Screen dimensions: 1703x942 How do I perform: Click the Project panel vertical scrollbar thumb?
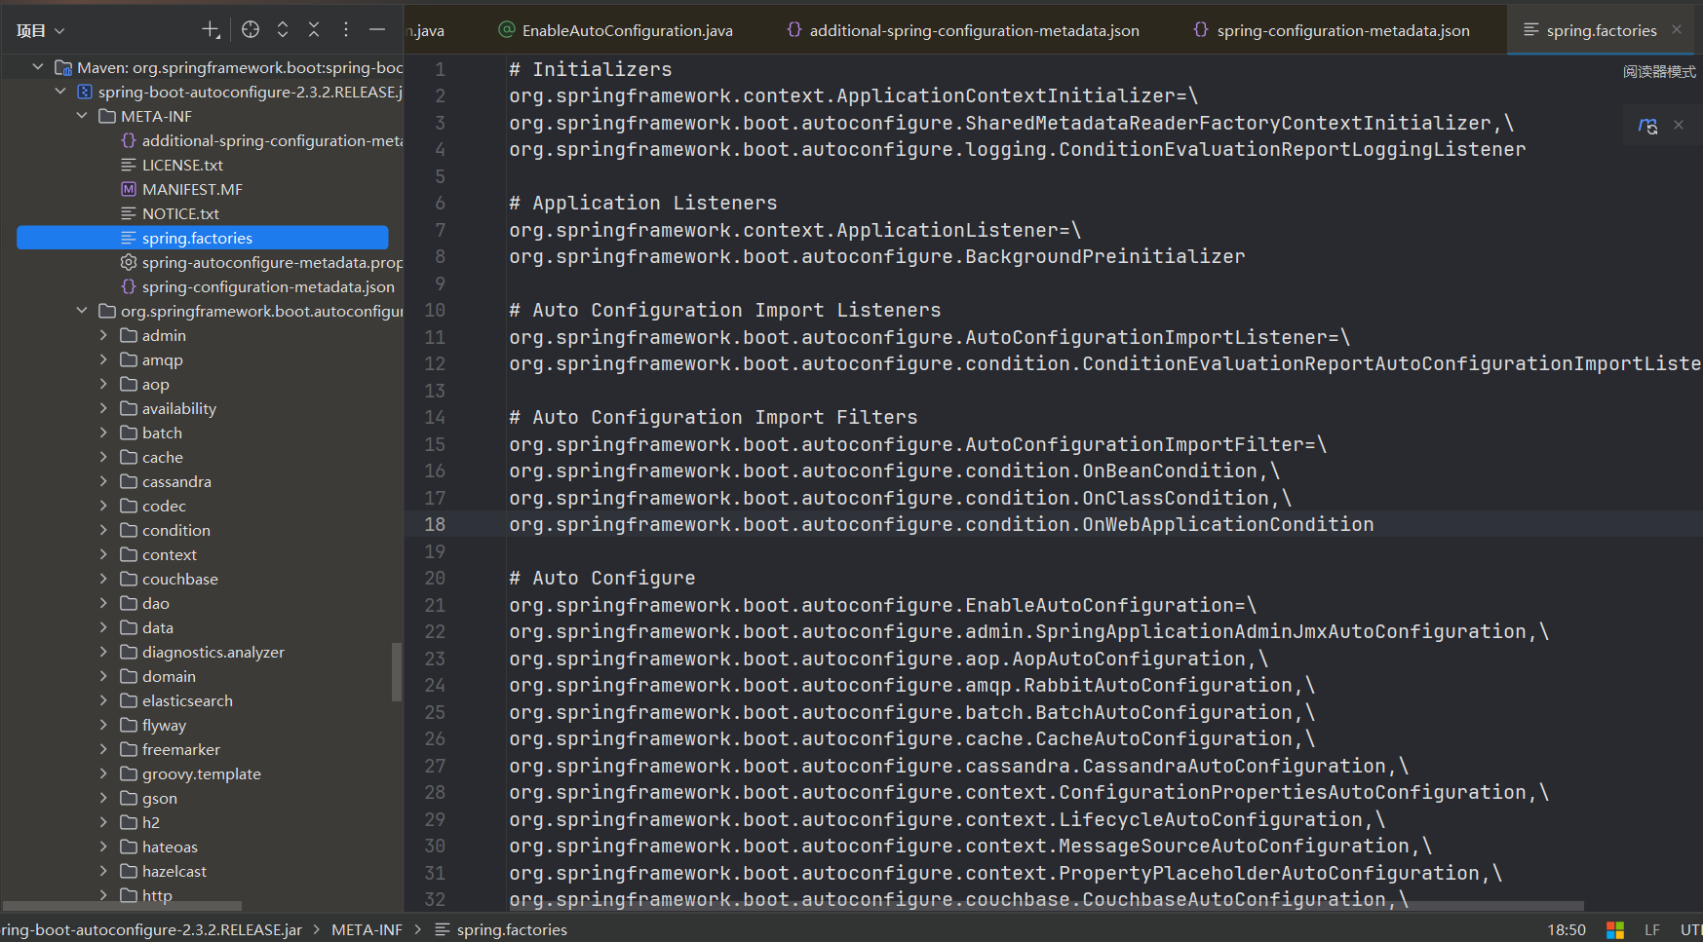click(x=397, y=671)
